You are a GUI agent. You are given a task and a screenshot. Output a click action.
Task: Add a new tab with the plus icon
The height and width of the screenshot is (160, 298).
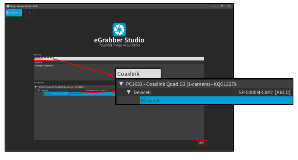[29, 13]
